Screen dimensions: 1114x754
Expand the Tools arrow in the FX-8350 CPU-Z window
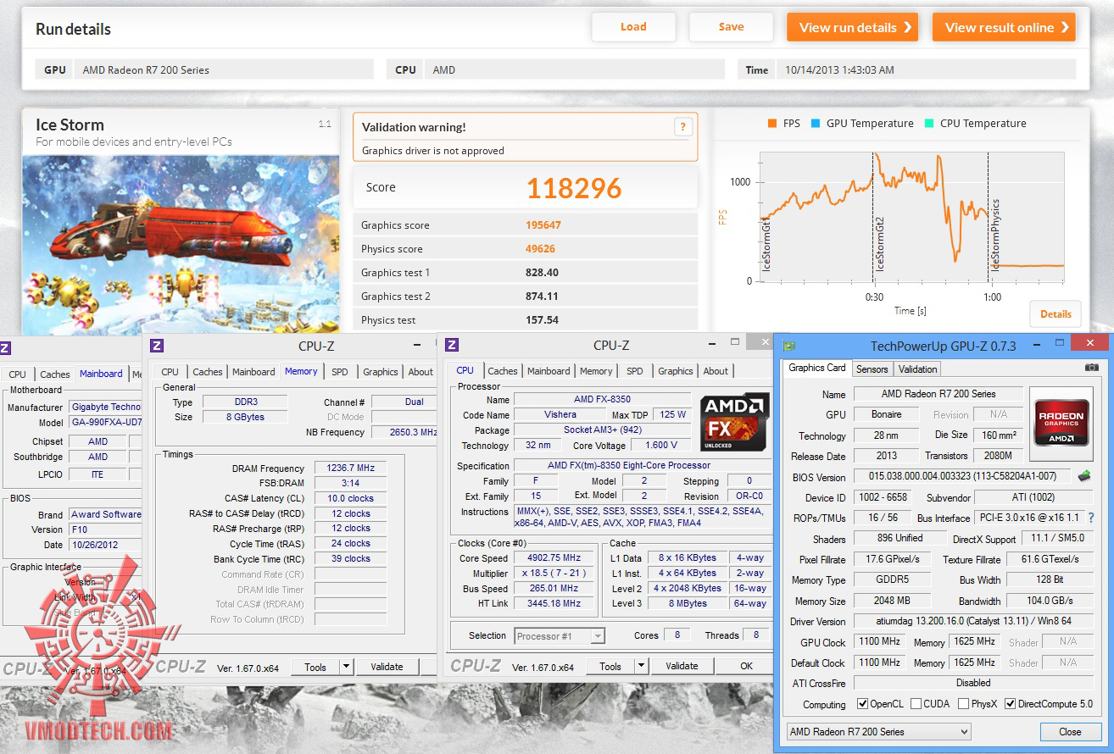point(641,667)
